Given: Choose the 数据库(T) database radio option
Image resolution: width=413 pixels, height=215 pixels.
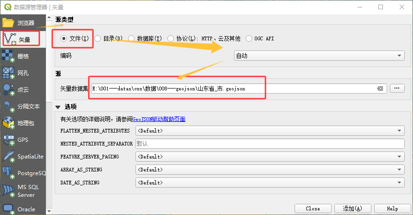Looking at the screenshot, I should [131, 38].
